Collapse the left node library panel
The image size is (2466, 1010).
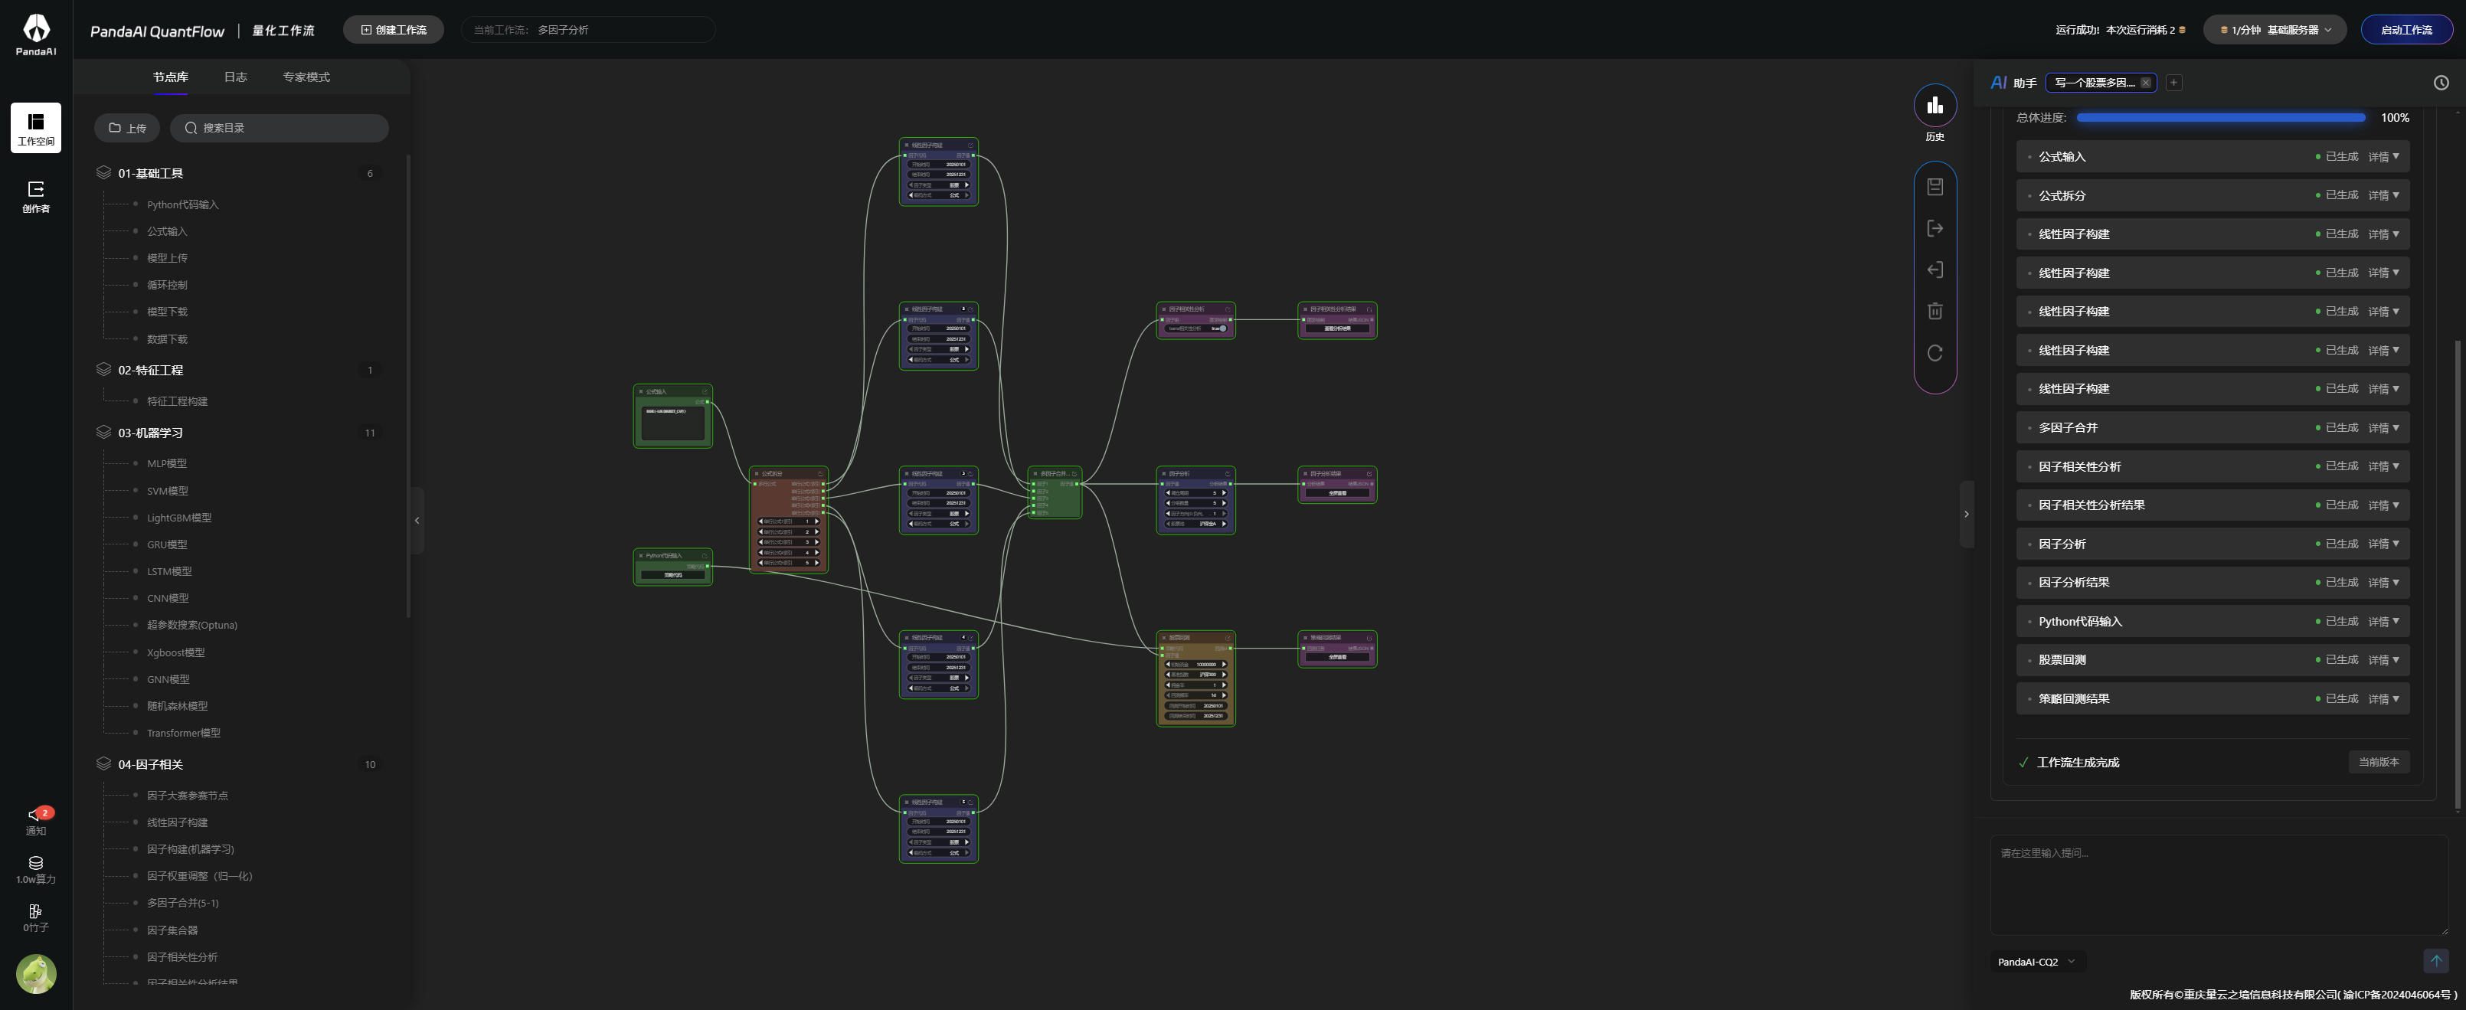pyautogui.click(x=417, y=521)
